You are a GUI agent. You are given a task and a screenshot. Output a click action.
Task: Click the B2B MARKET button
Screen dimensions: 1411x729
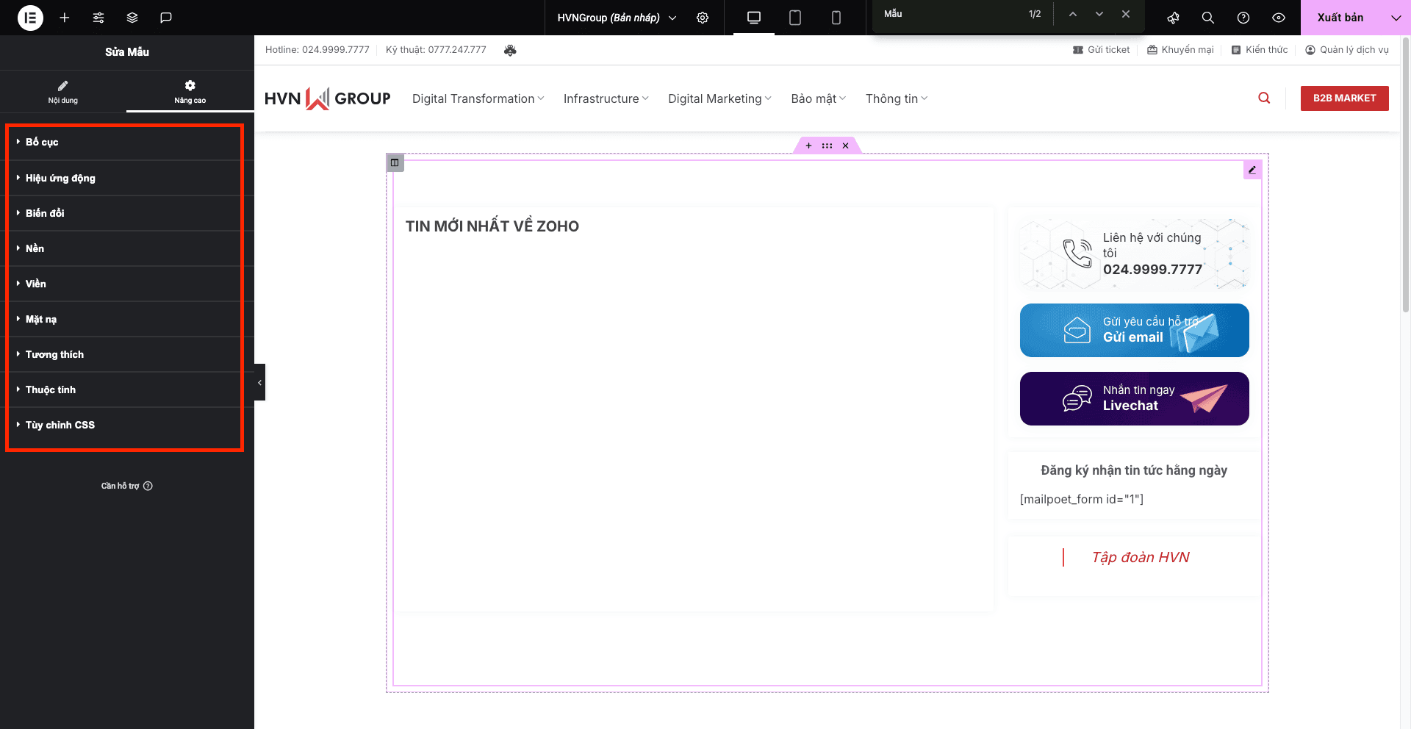coord(1344,98)
